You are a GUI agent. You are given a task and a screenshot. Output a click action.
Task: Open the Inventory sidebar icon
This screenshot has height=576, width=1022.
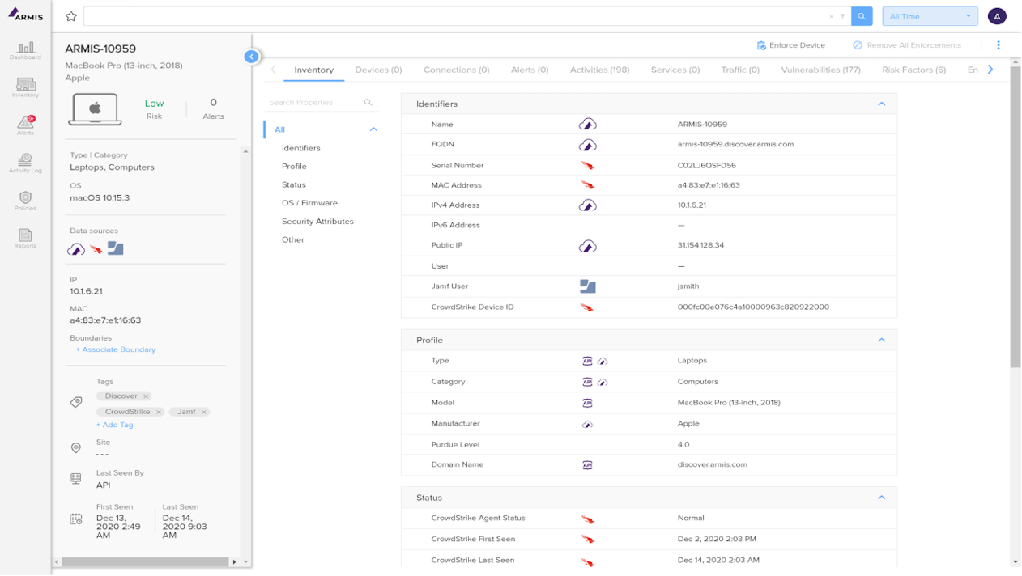pyautogui.click(x=25, y=87)
